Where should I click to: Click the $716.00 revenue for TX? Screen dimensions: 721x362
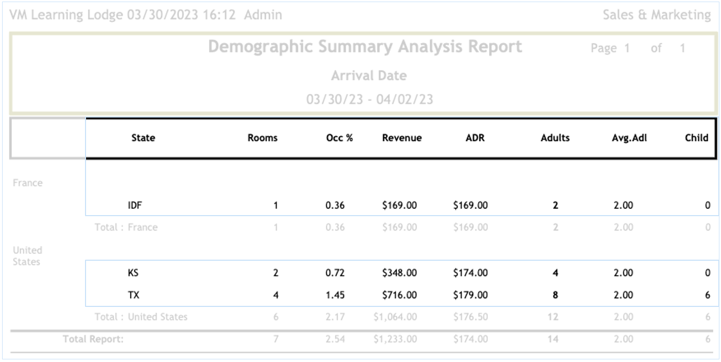tap(399, 295)
